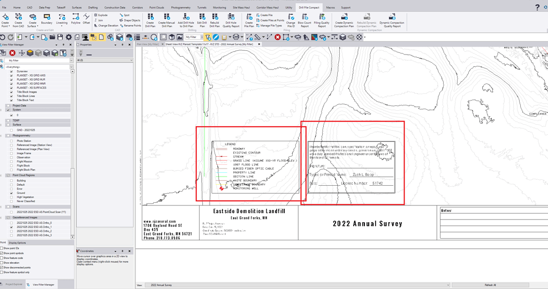Collapse the Point Cloud Regions group
The height and width of the screenshot is (289, 548).
[1, 176]
